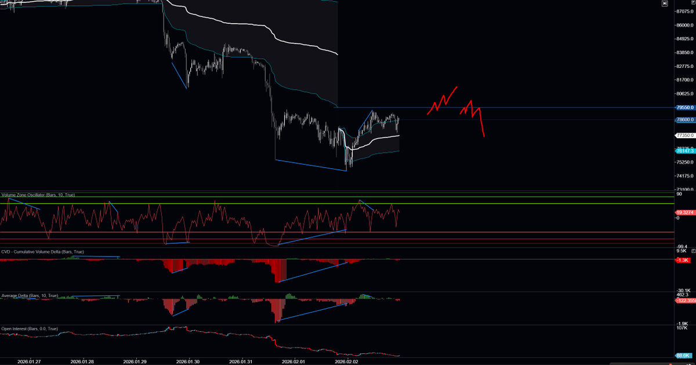Click the 2026.01.30 date label on the time axis
This screenshot has height=365, width=696.
point(189,360)
